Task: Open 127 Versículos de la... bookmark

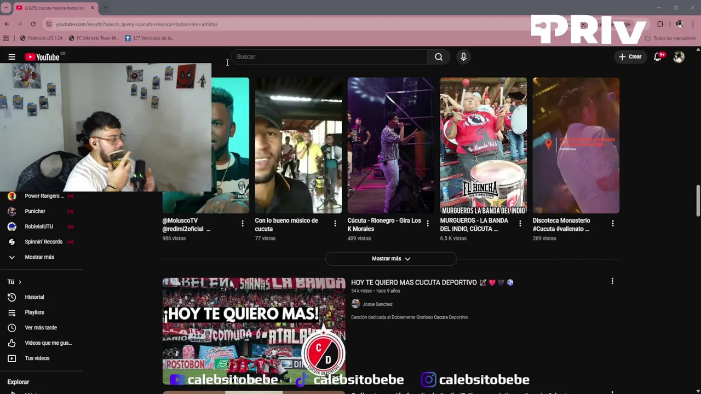Action: coord(150,38)
